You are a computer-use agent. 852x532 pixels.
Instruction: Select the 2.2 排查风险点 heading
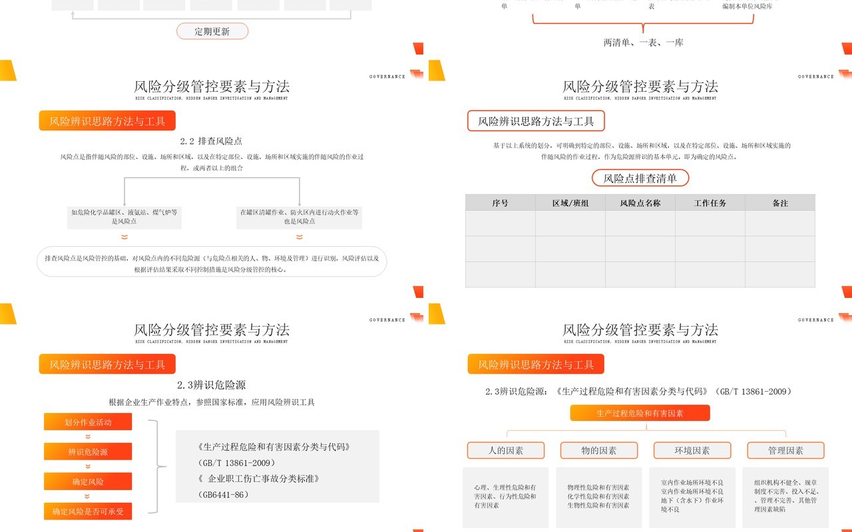tap(211, 141)
